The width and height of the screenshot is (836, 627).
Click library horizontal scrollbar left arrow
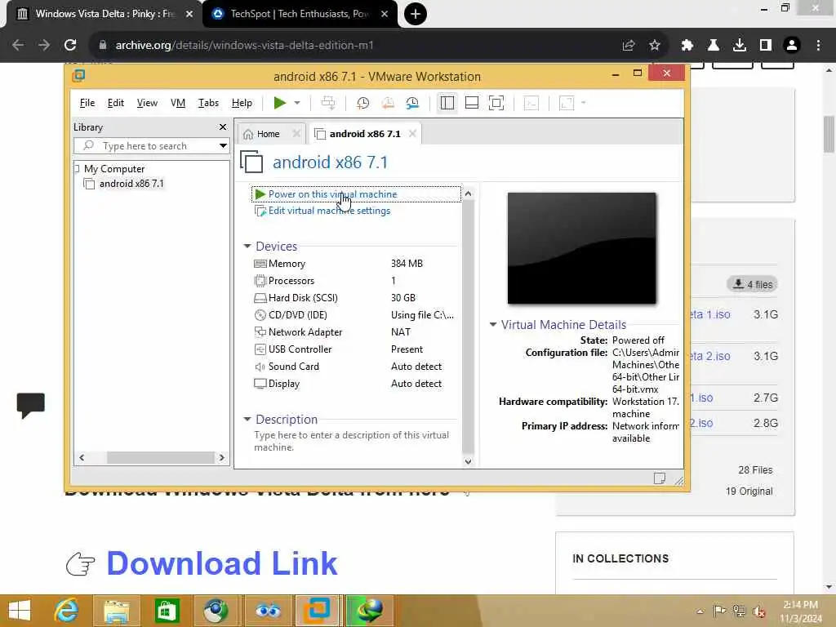[82, 457]
